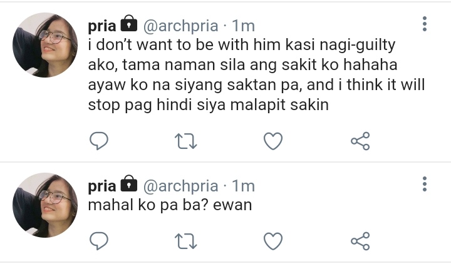Retweet the 'mahal ko pa ba' tweet
451x264 pixels.
[186, 241]
